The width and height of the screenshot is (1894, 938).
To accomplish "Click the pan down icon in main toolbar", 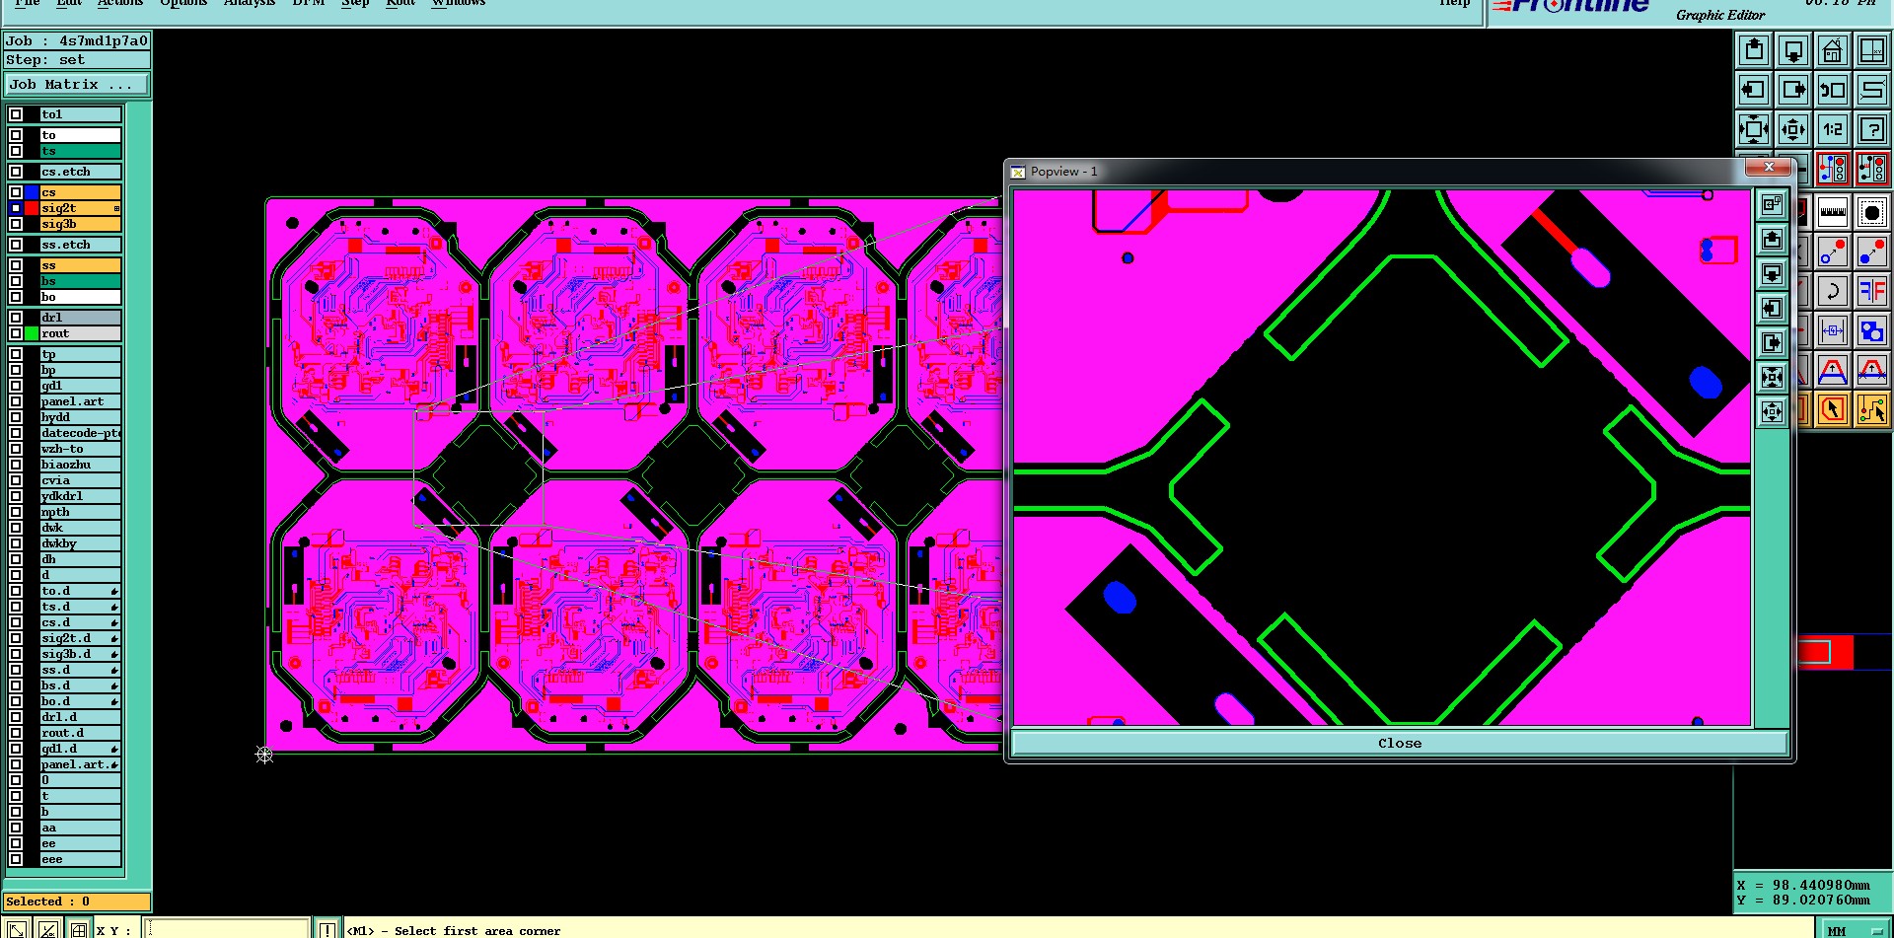I will click(1793, 50).
